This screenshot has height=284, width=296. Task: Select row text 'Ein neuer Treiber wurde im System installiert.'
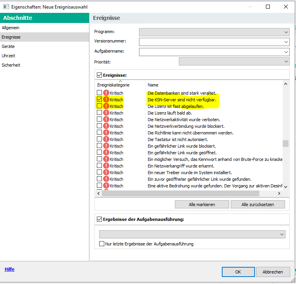pos(190,173)
